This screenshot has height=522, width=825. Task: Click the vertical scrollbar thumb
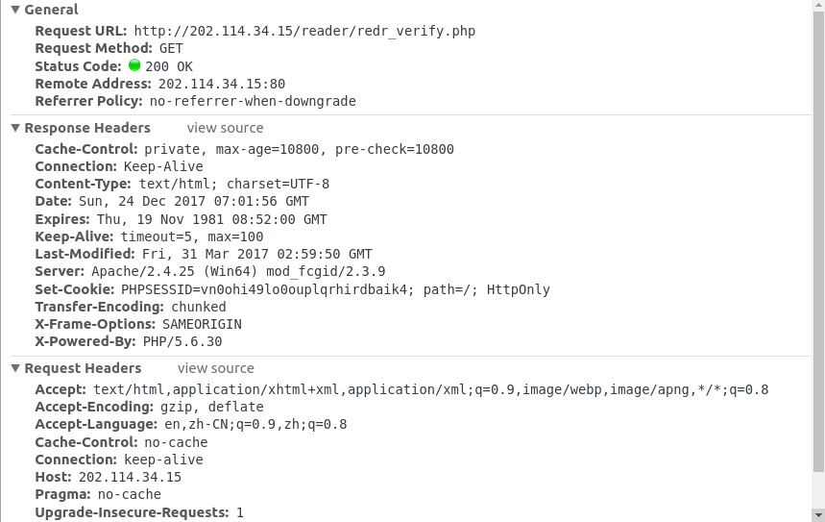(x=818, y=241)
